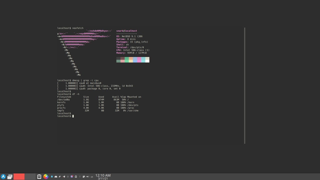Click the 'Uptime: 8 mins' line

tap(126, 39)
